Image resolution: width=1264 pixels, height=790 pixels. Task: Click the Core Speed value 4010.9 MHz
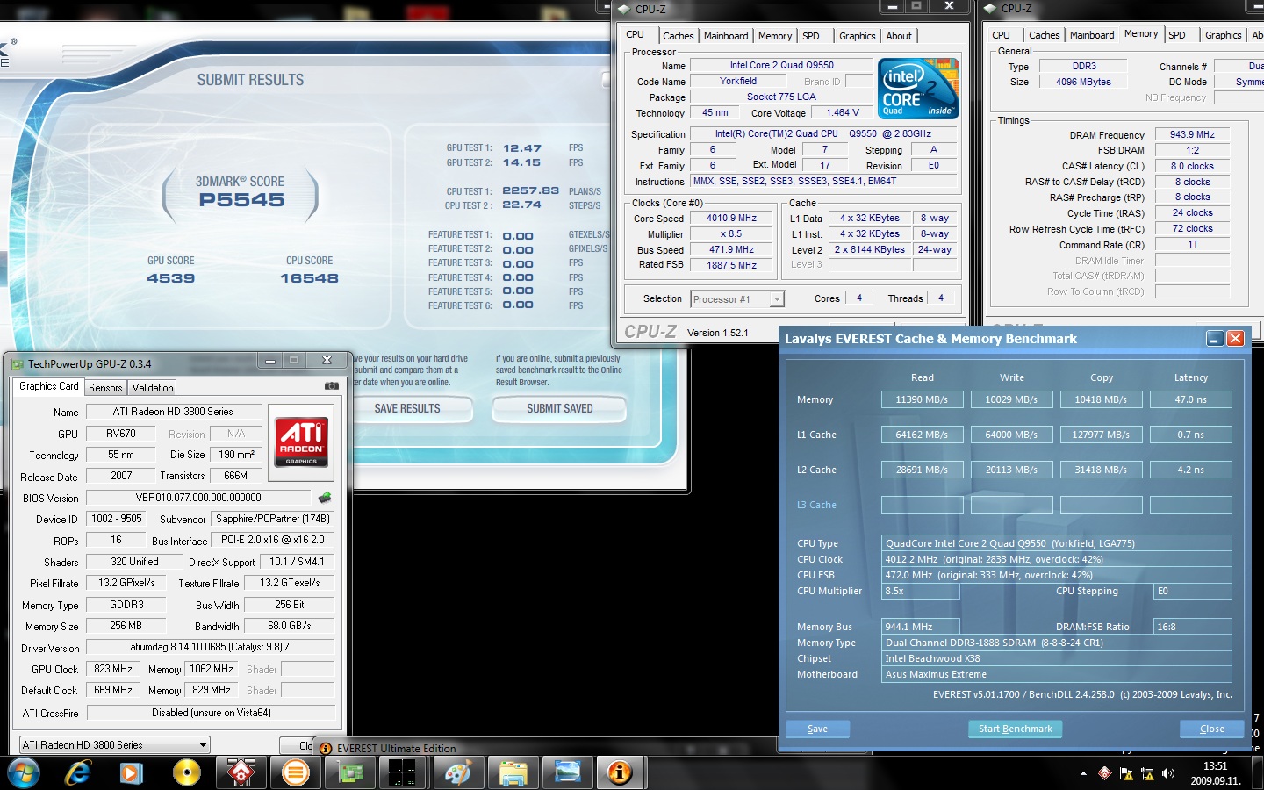pyautogui.click(x=731, y=219)
